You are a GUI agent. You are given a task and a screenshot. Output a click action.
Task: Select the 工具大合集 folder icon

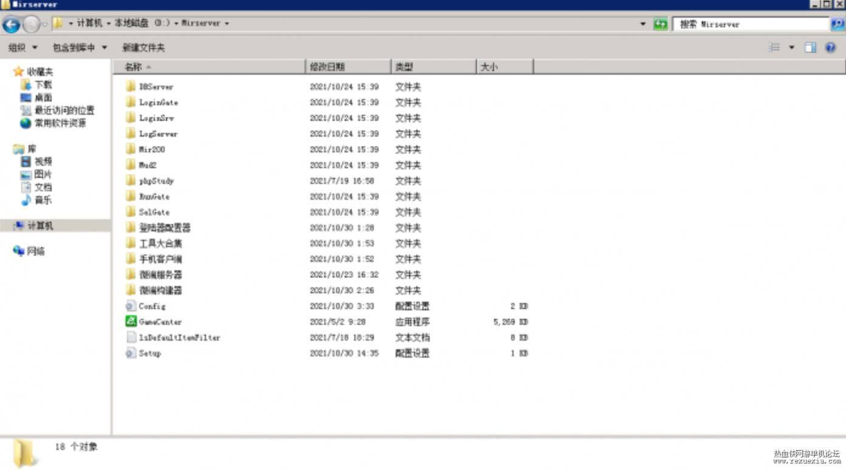[131, 243]
